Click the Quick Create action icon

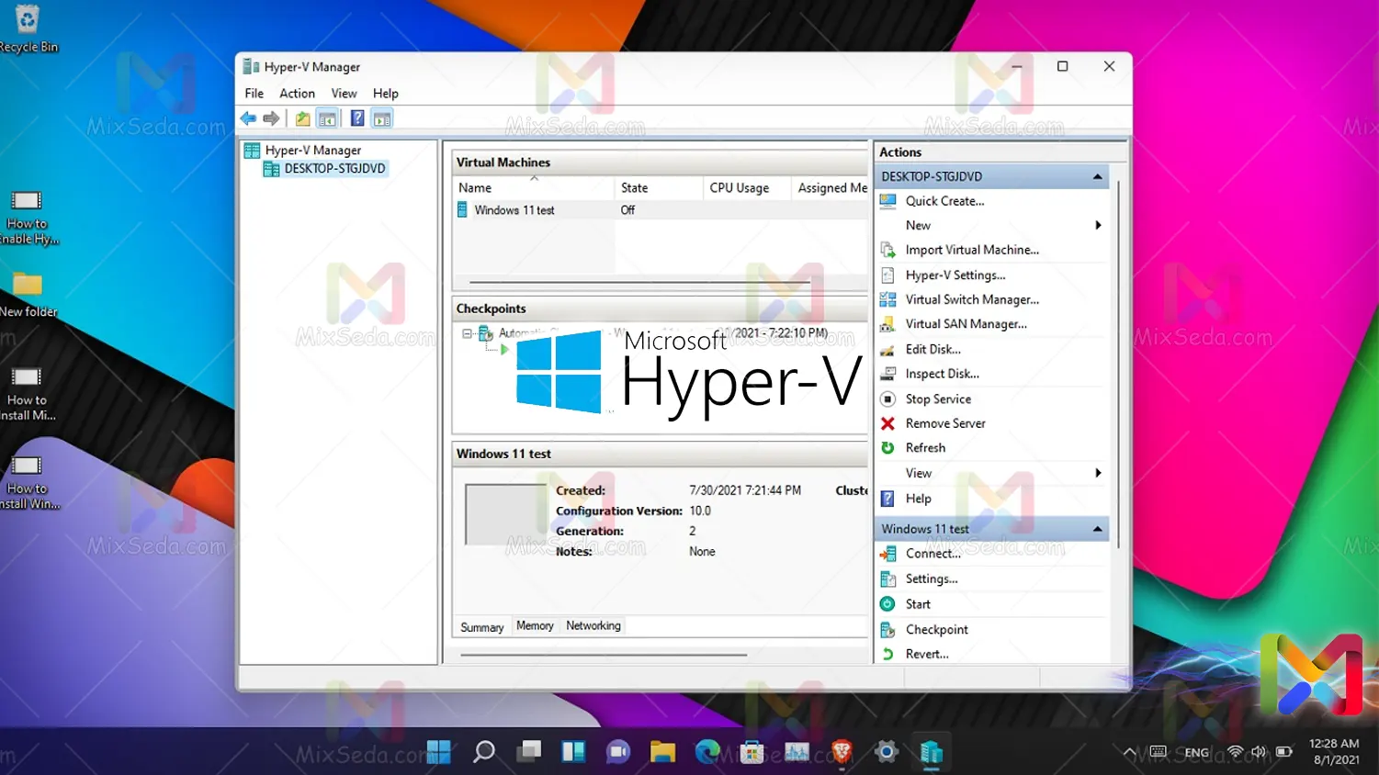tap(887, 201)
